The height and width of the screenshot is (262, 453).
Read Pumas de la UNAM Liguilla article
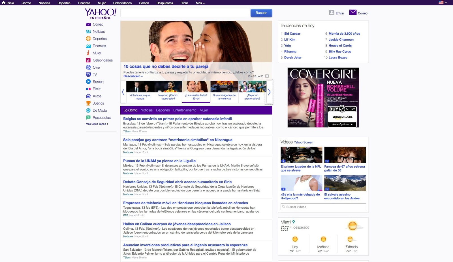[159, 161]
